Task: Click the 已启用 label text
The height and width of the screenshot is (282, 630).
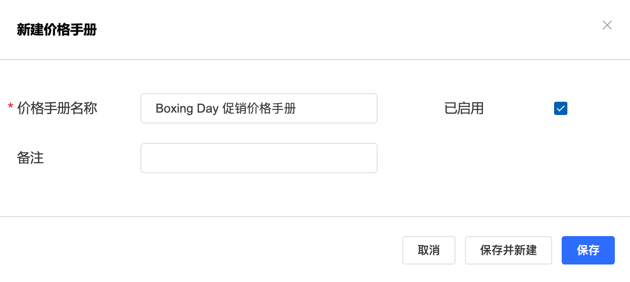Action: (464, 109)
